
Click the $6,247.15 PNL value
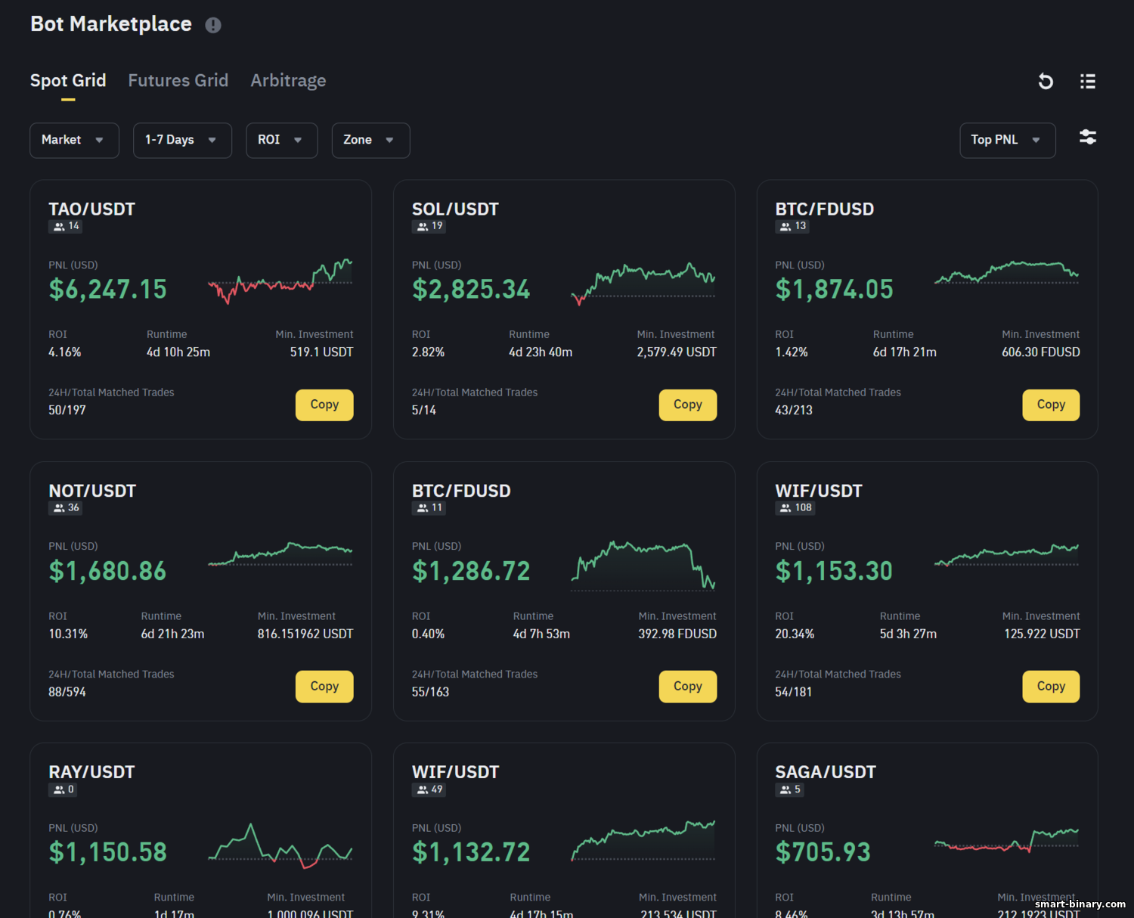click(x=107, y=289)
